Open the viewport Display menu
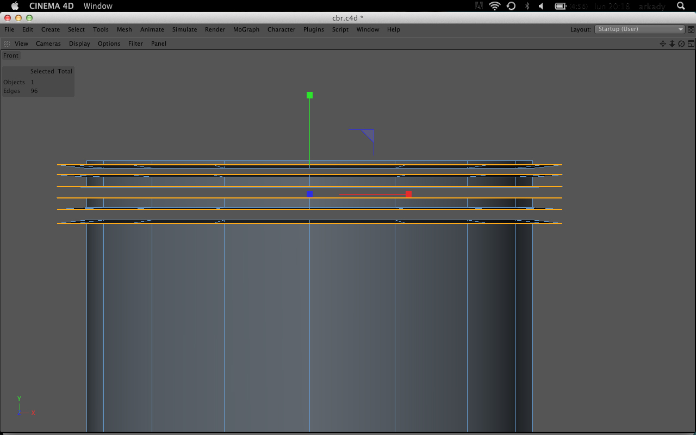The width and height of the screenshot is (696, 435). [x=79, y=43]
